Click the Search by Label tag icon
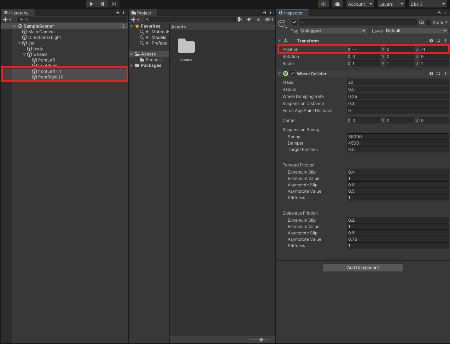 coord(249,19)
